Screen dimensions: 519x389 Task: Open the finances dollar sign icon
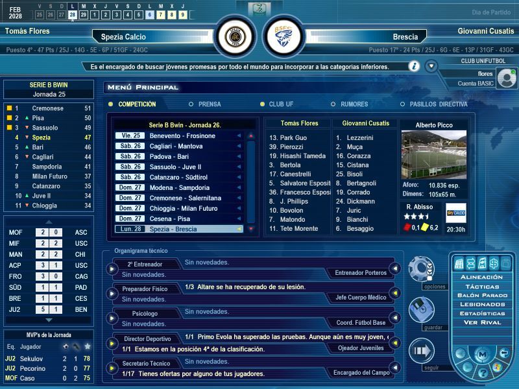point(493,263)
